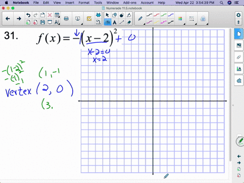Click the vertical page scrollbar

[x=230, y=95]
